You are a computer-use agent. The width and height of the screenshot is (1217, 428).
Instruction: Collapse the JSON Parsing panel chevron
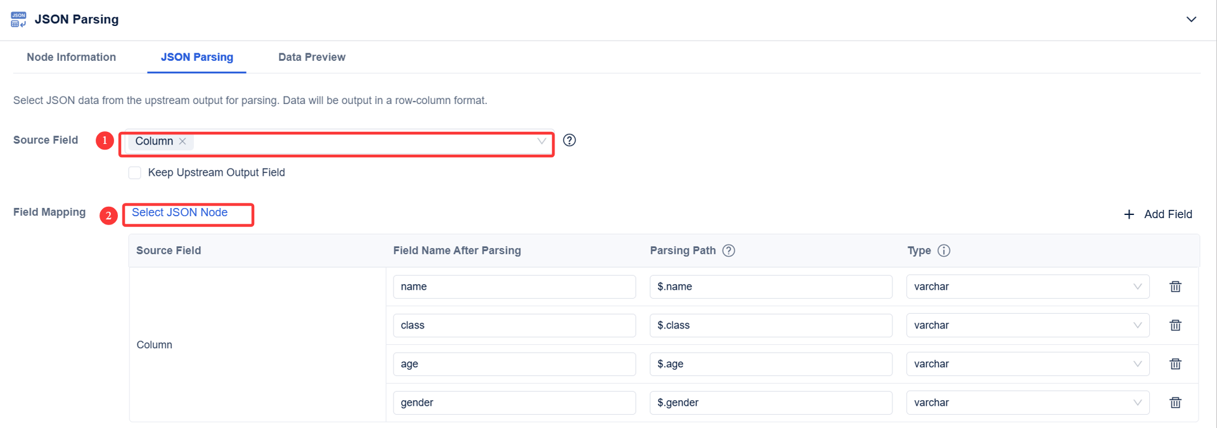[x=1191, y=19]
